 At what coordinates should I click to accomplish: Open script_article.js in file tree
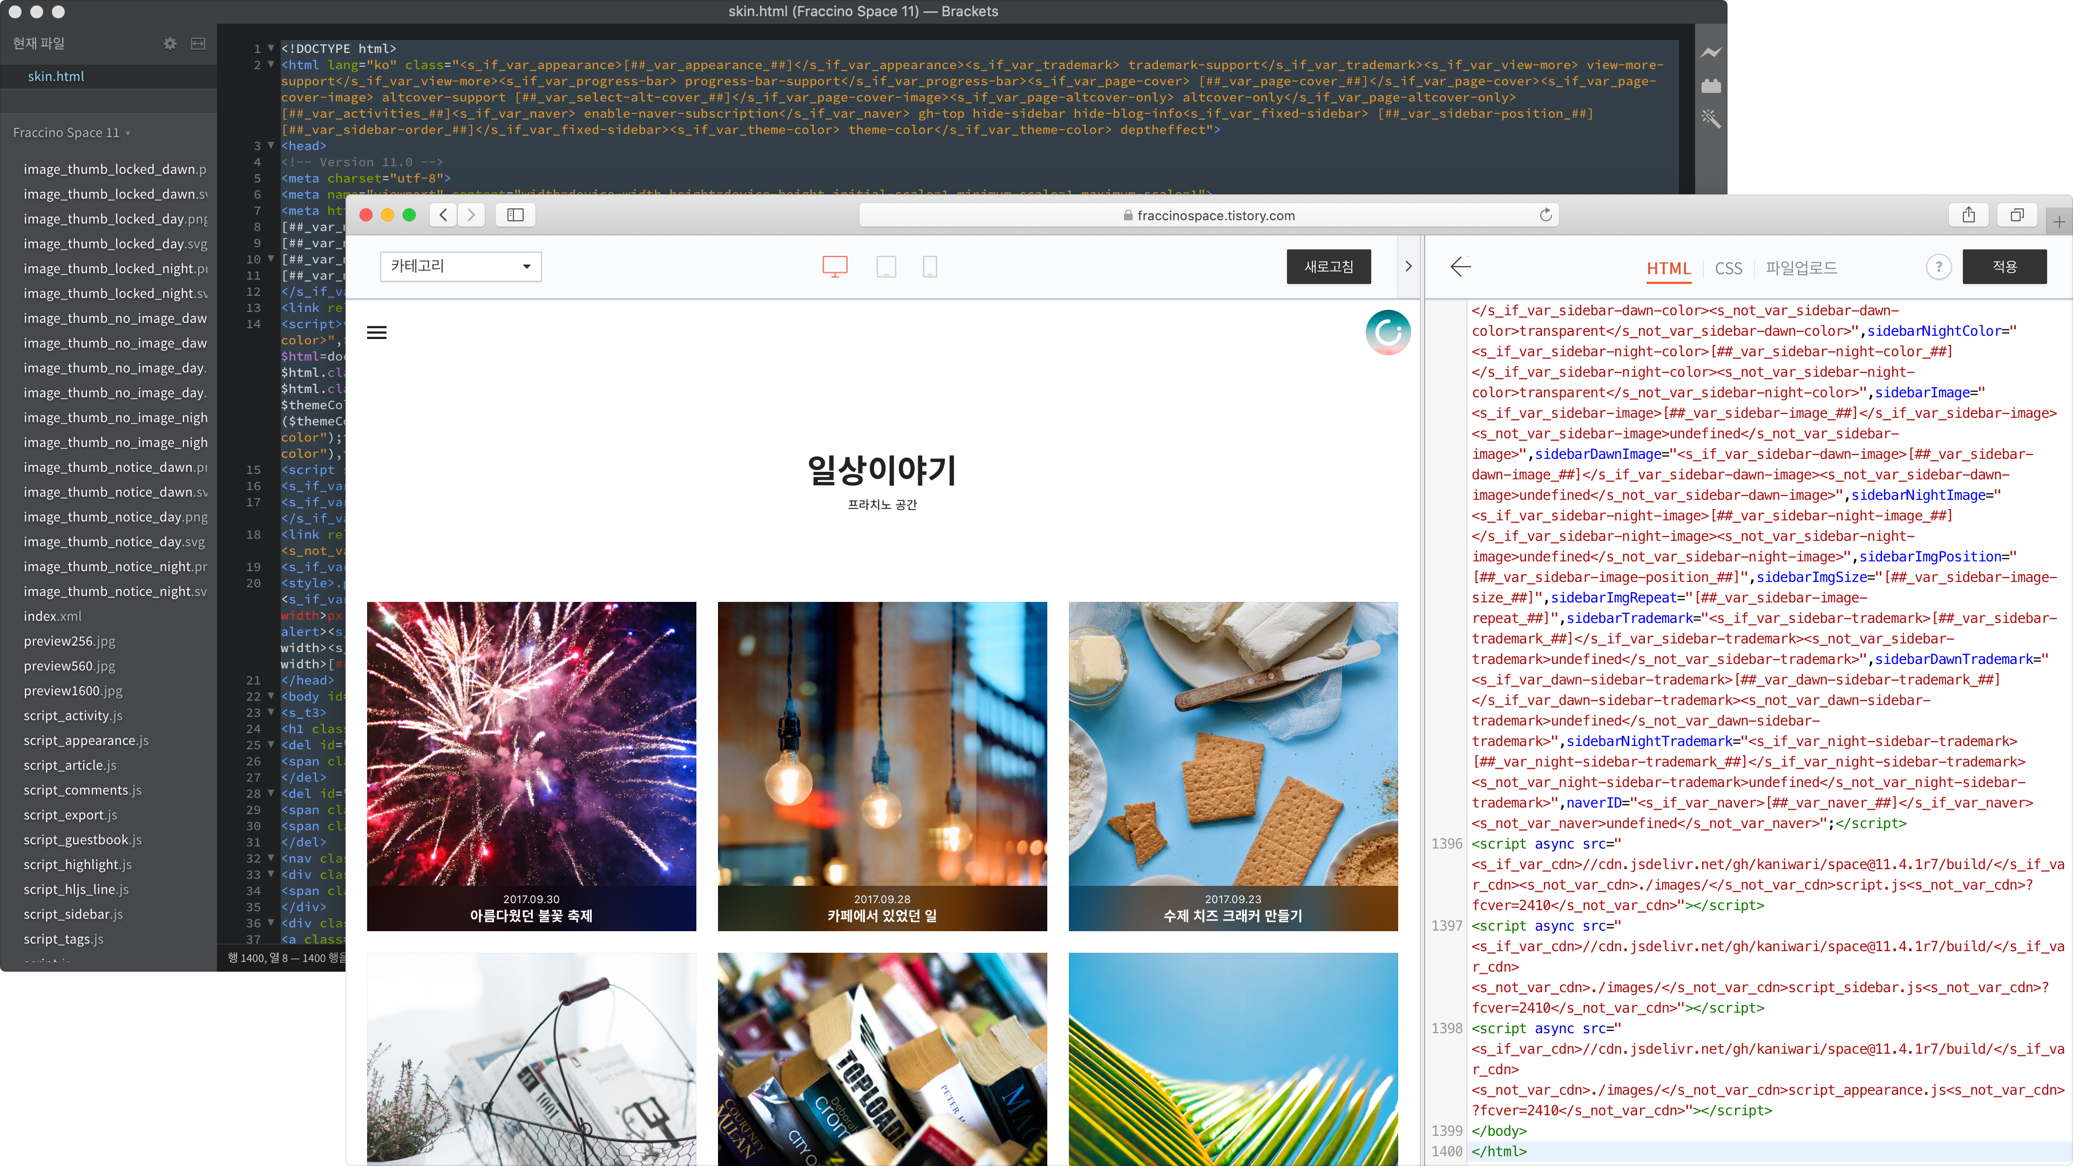[70, 766]
